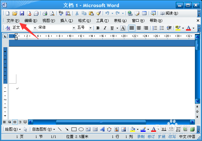
Task: Open the 工具(T) menu
Action: tap(102, 21)
